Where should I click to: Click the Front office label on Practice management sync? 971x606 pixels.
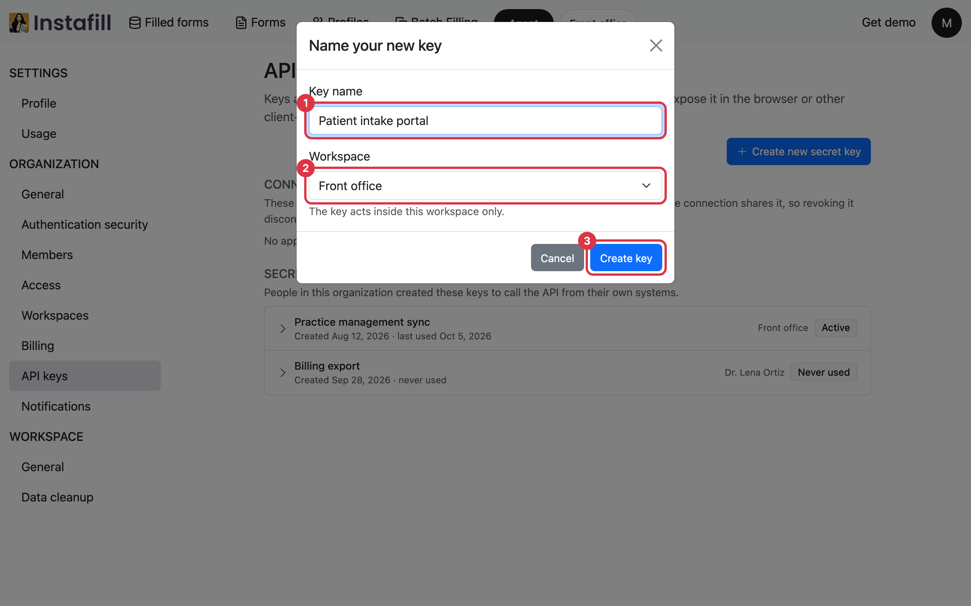[783, 328]
